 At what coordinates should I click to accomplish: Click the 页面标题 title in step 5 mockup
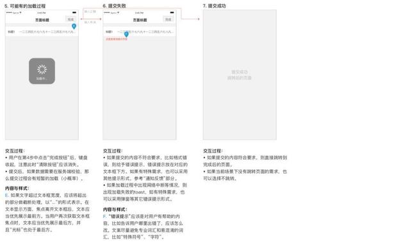tap(42, 20)
